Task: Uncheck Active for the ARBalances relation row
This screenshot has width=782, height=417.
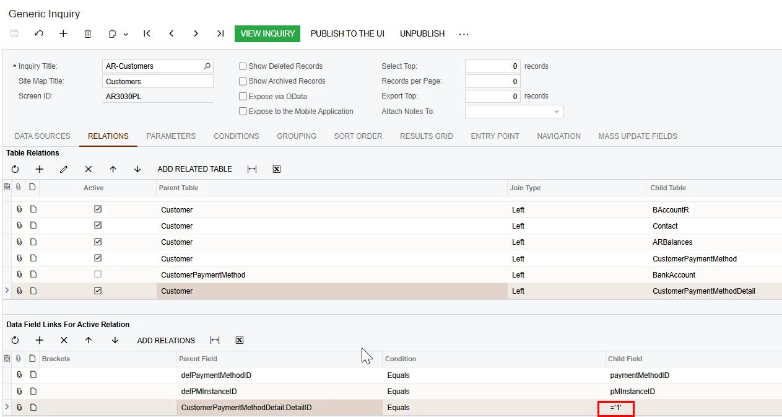Action: [98, 242]
